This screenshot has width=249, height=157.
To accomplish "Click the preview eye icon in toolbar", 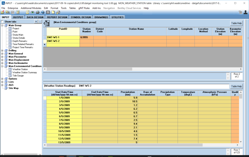I will click(x=33, y=12).
